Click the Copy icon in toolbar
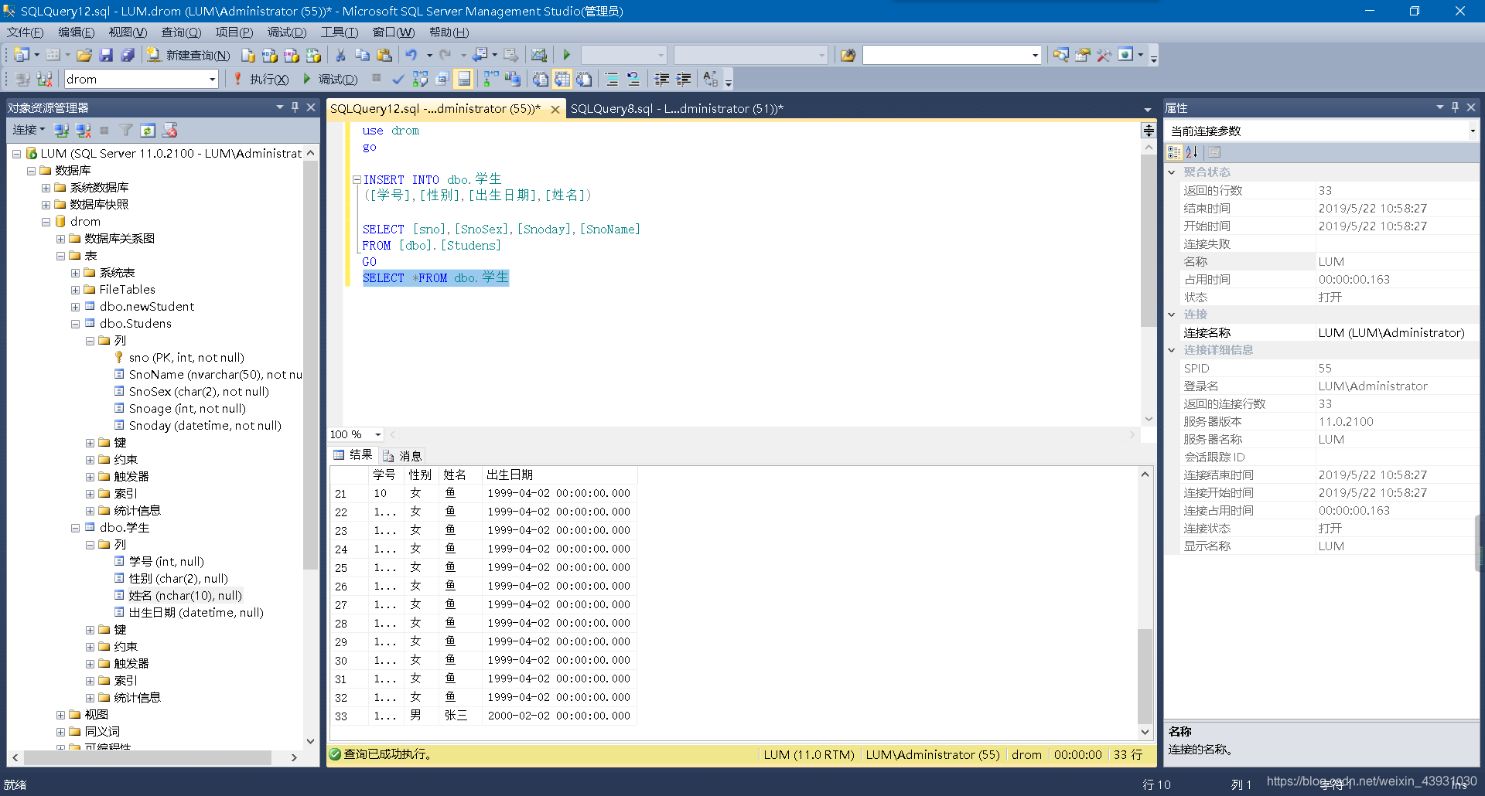 click(x=362, y=55)
